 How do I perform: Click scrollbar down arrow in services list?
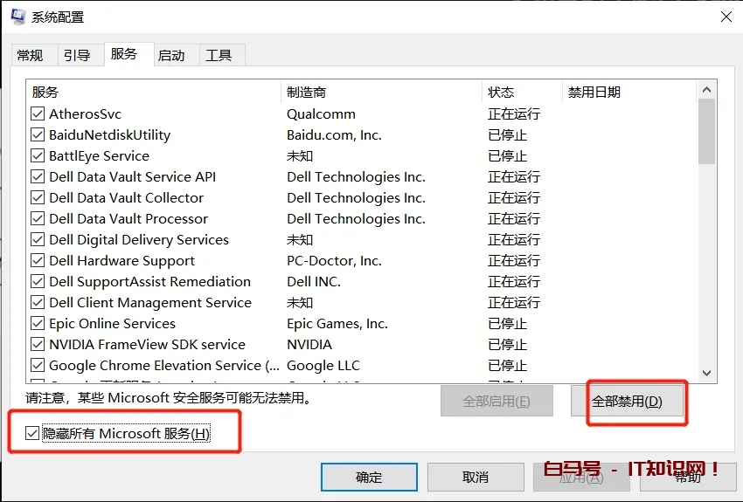pos(707,373)
